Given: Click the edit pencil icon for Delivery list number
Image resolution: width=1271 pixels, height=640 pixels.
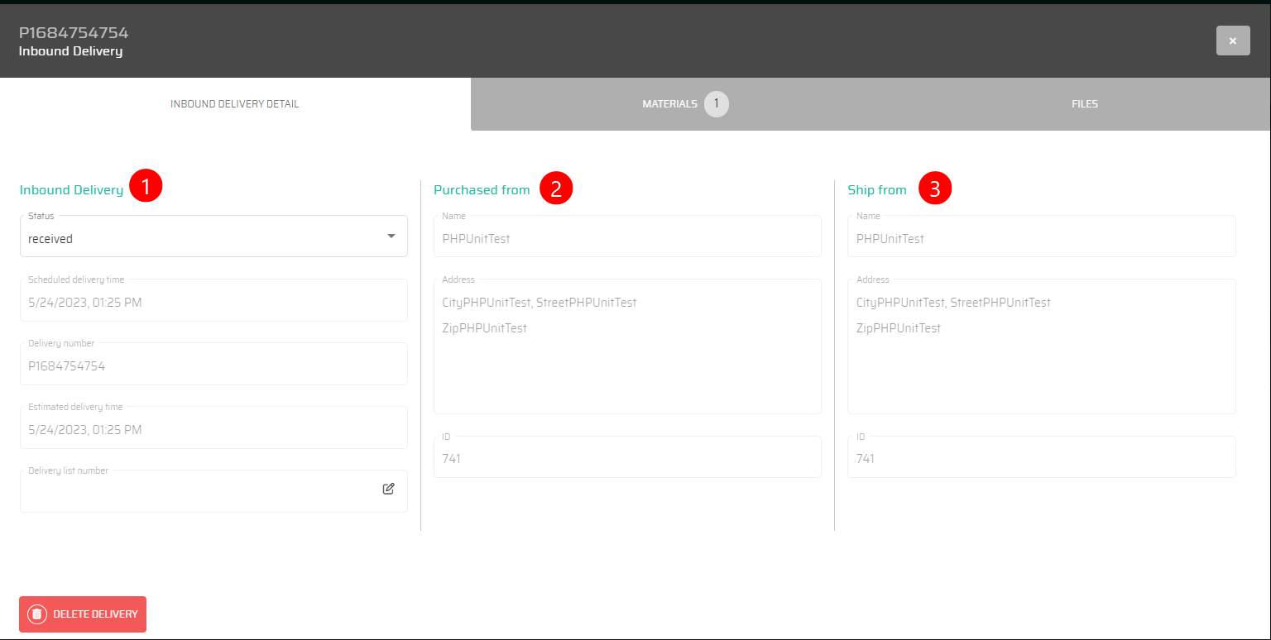Looking at the screenshot, I should click(x=388, y=489).
